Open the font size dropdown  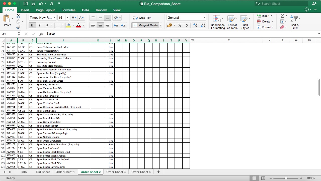[x=67, y=18]
